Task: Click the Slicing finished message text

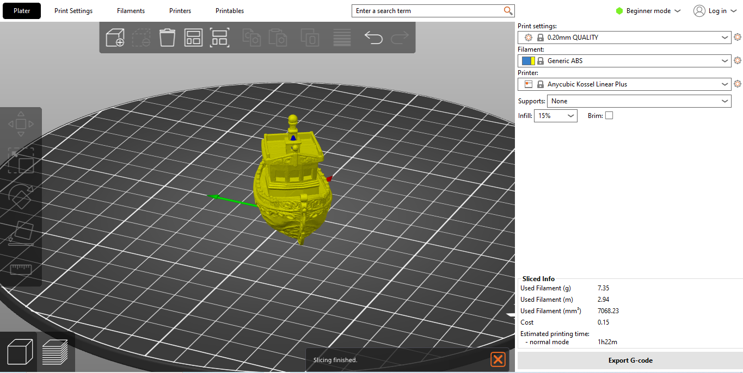Action: [x=335, y=360]
